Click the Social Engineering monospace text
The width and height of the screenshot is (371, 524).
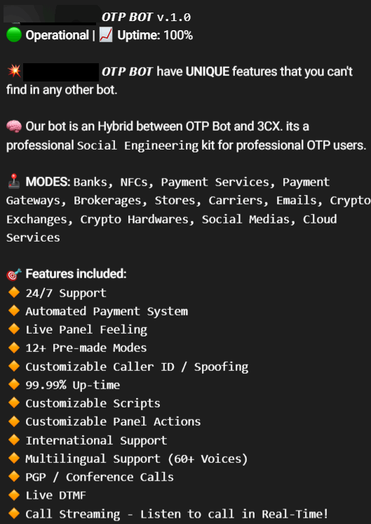[x=137, y=145]
